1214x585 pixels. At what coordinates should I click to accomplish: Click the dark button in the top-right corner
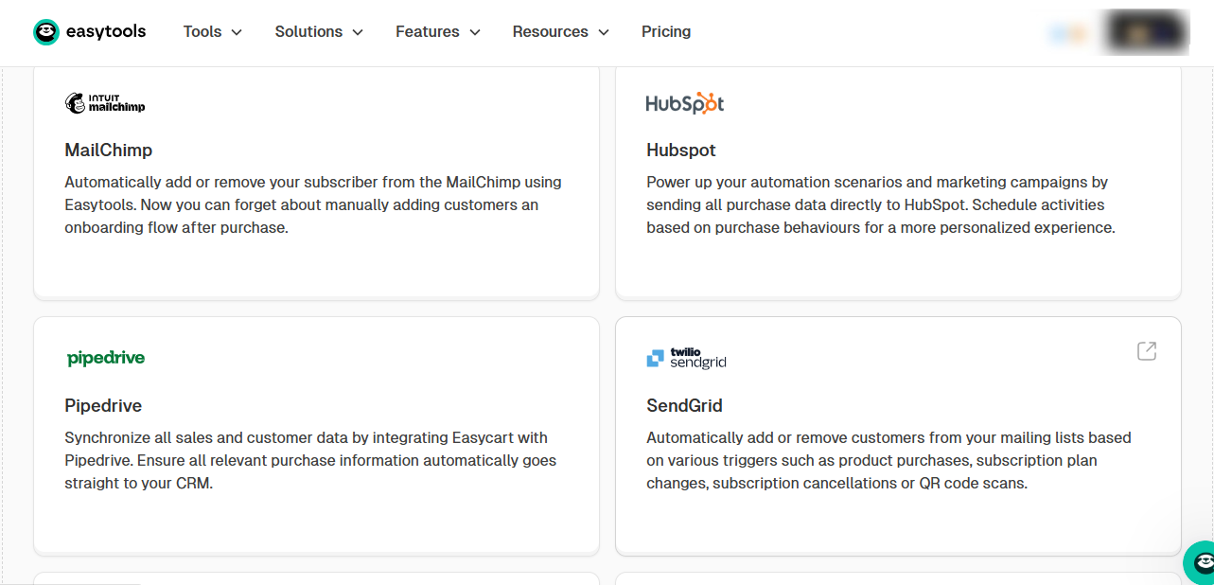pyautogui.click(x=1144, y=31)
